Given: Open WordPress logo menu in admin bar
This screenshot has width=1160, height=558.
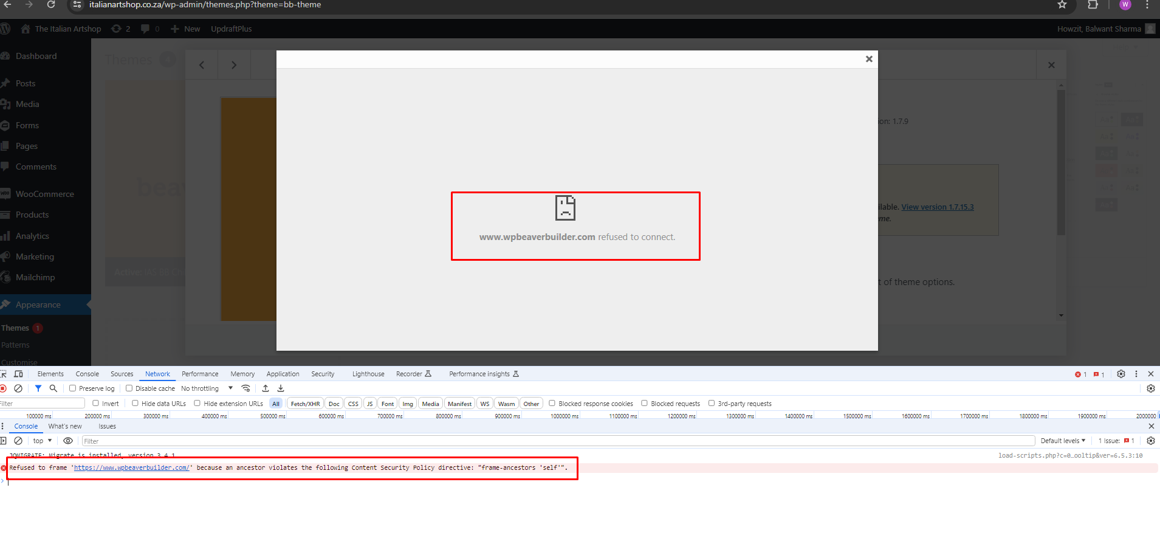Looking at the screenshot, I should pos(5,29).
